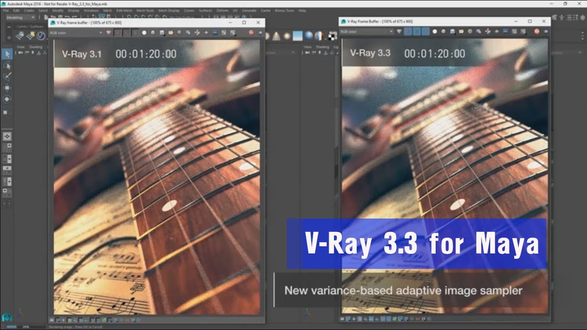Stop rendering in V-Ray 3.3 frame buffer

[537, 32]
